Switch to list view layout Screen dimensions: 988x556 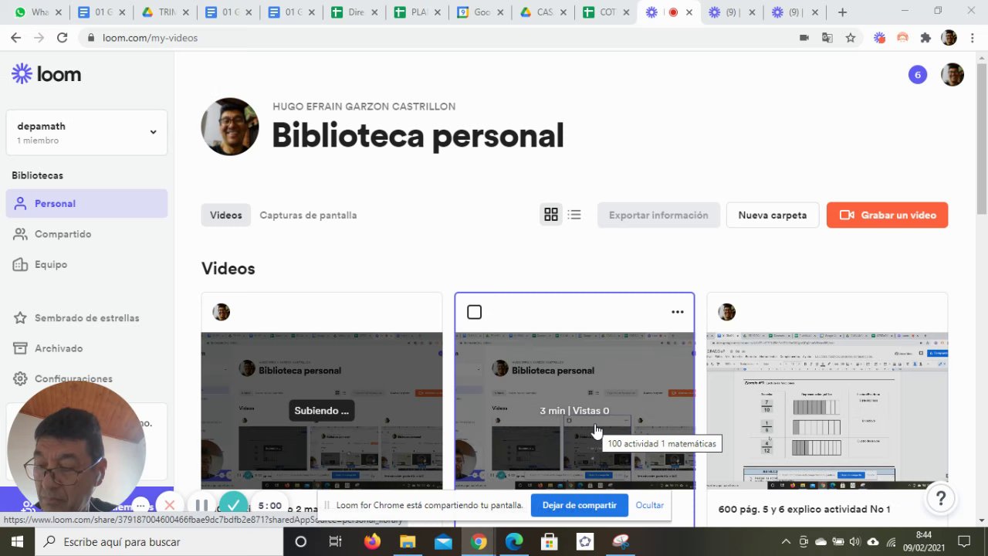(x=574, y=215)
